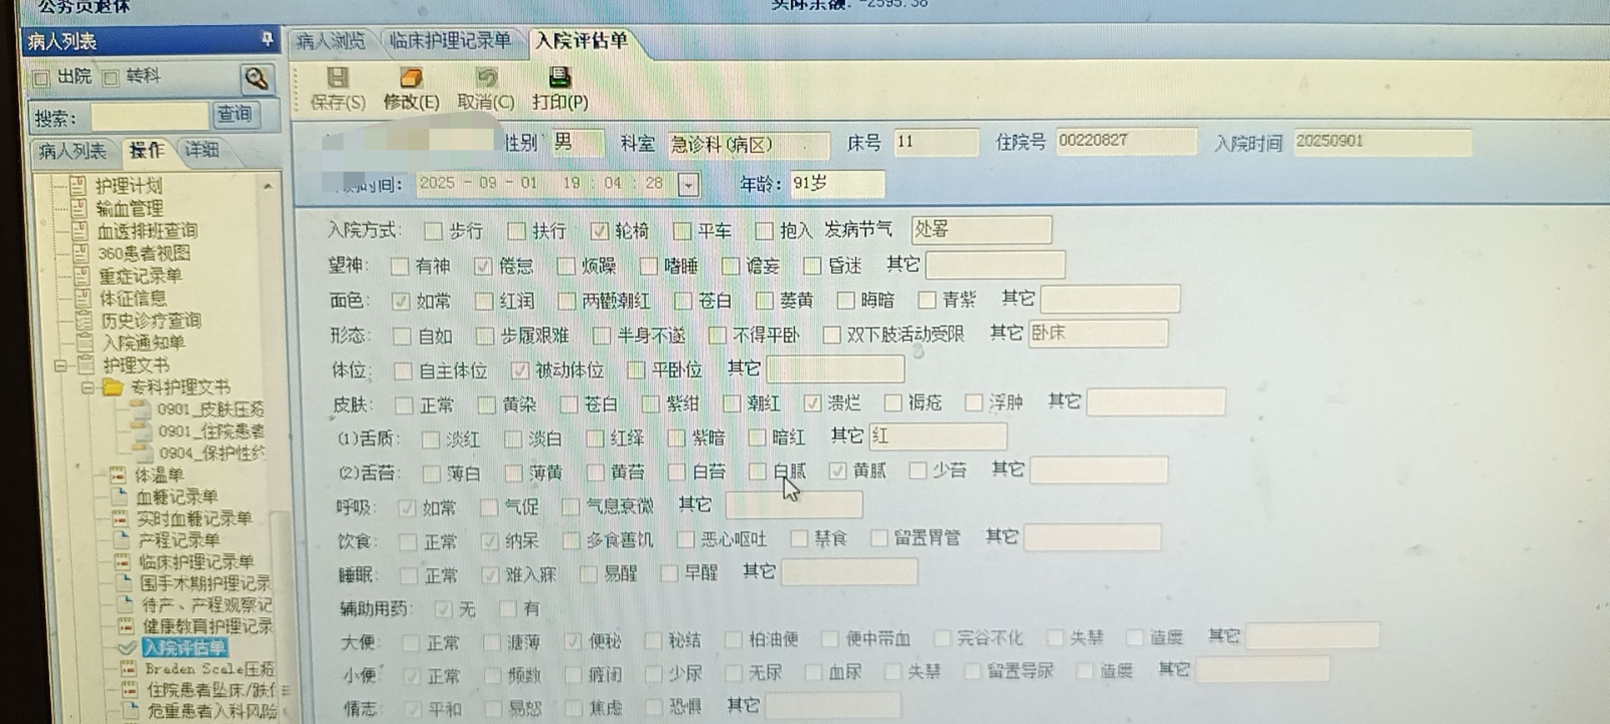Screen dimensions: 1610x724
Task: Switch to the 病人浏览 tab
Action: [x=331, y=42]
